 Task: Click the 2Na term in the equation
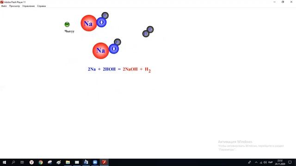pos(92,69)
